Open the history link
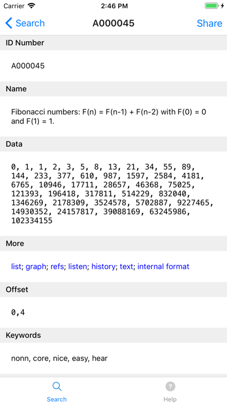Image resolution: width=227 pixels, height=404 pixels. [x=103, y=266]
